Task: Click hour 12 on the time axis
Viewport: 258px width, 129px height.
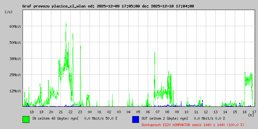Action: 206,112
